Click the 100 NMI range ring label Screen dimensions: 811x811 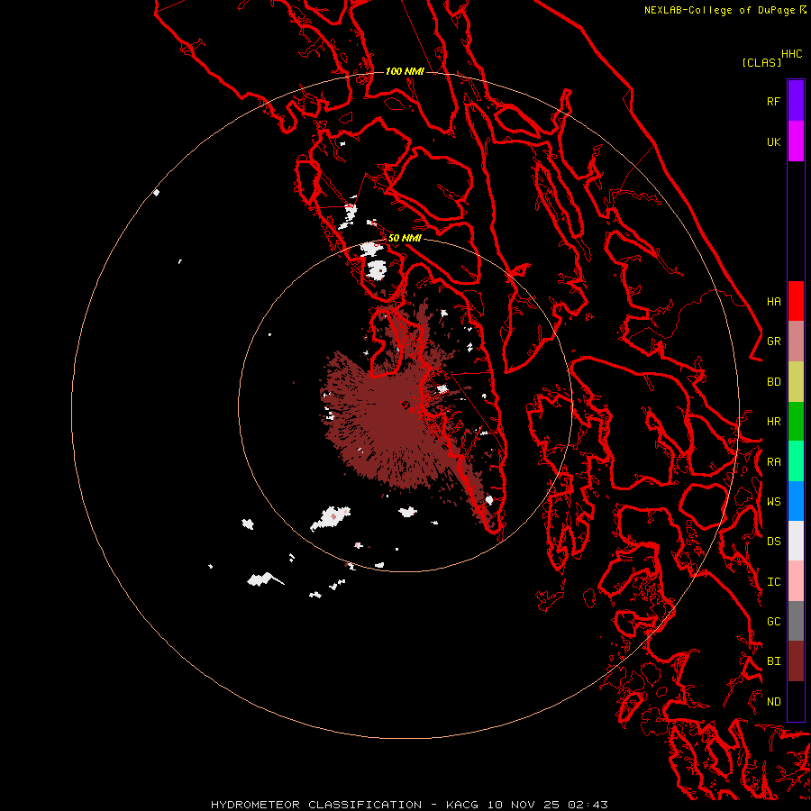(405, 71)
